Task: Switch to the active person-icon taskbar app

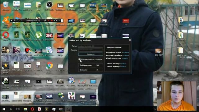Action: [x=68, y=109]
